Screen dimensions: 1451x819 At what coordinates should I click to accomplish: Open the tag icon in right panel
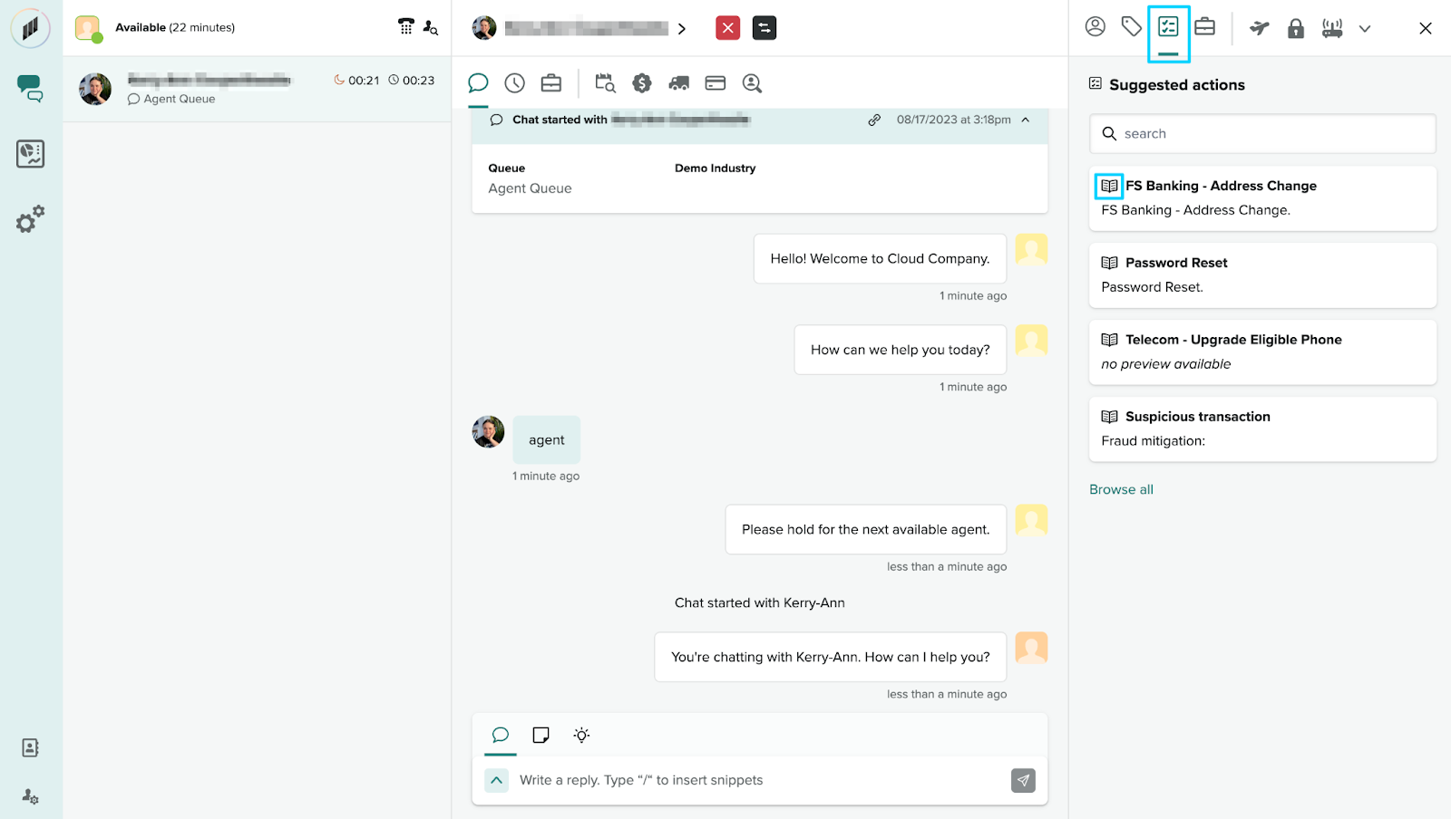1131,27
